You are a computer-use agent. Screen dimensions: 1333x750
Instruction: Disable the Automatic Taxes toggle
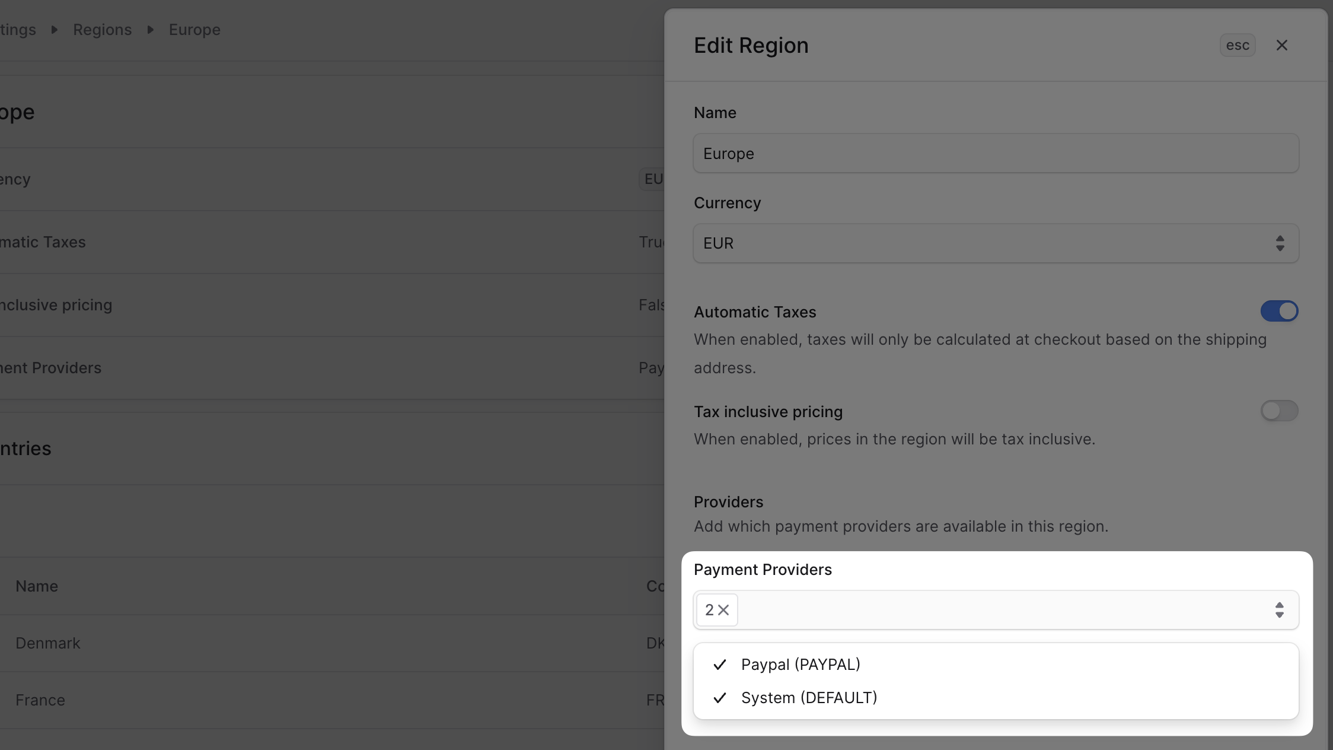(1279, 311)
